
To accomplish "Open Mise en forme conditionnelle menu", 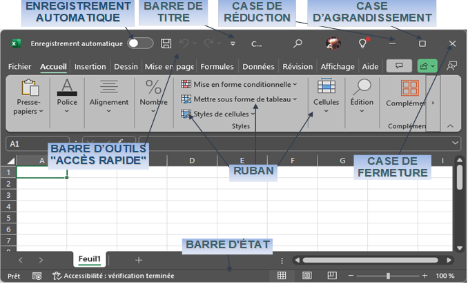I will click(x=239, y=84).
